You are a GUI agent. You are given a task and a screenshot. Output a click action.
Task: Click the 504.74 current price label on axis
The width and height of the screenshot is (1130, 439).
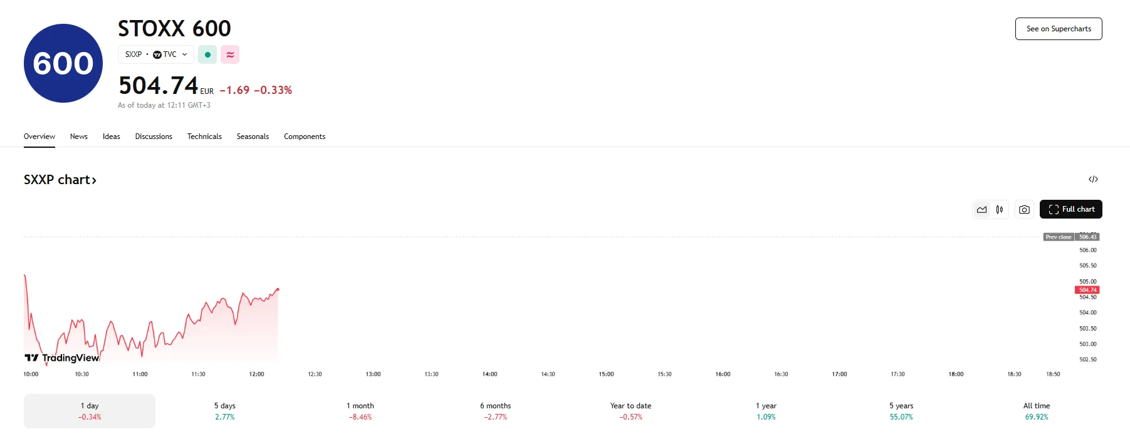click(1087, 290)
